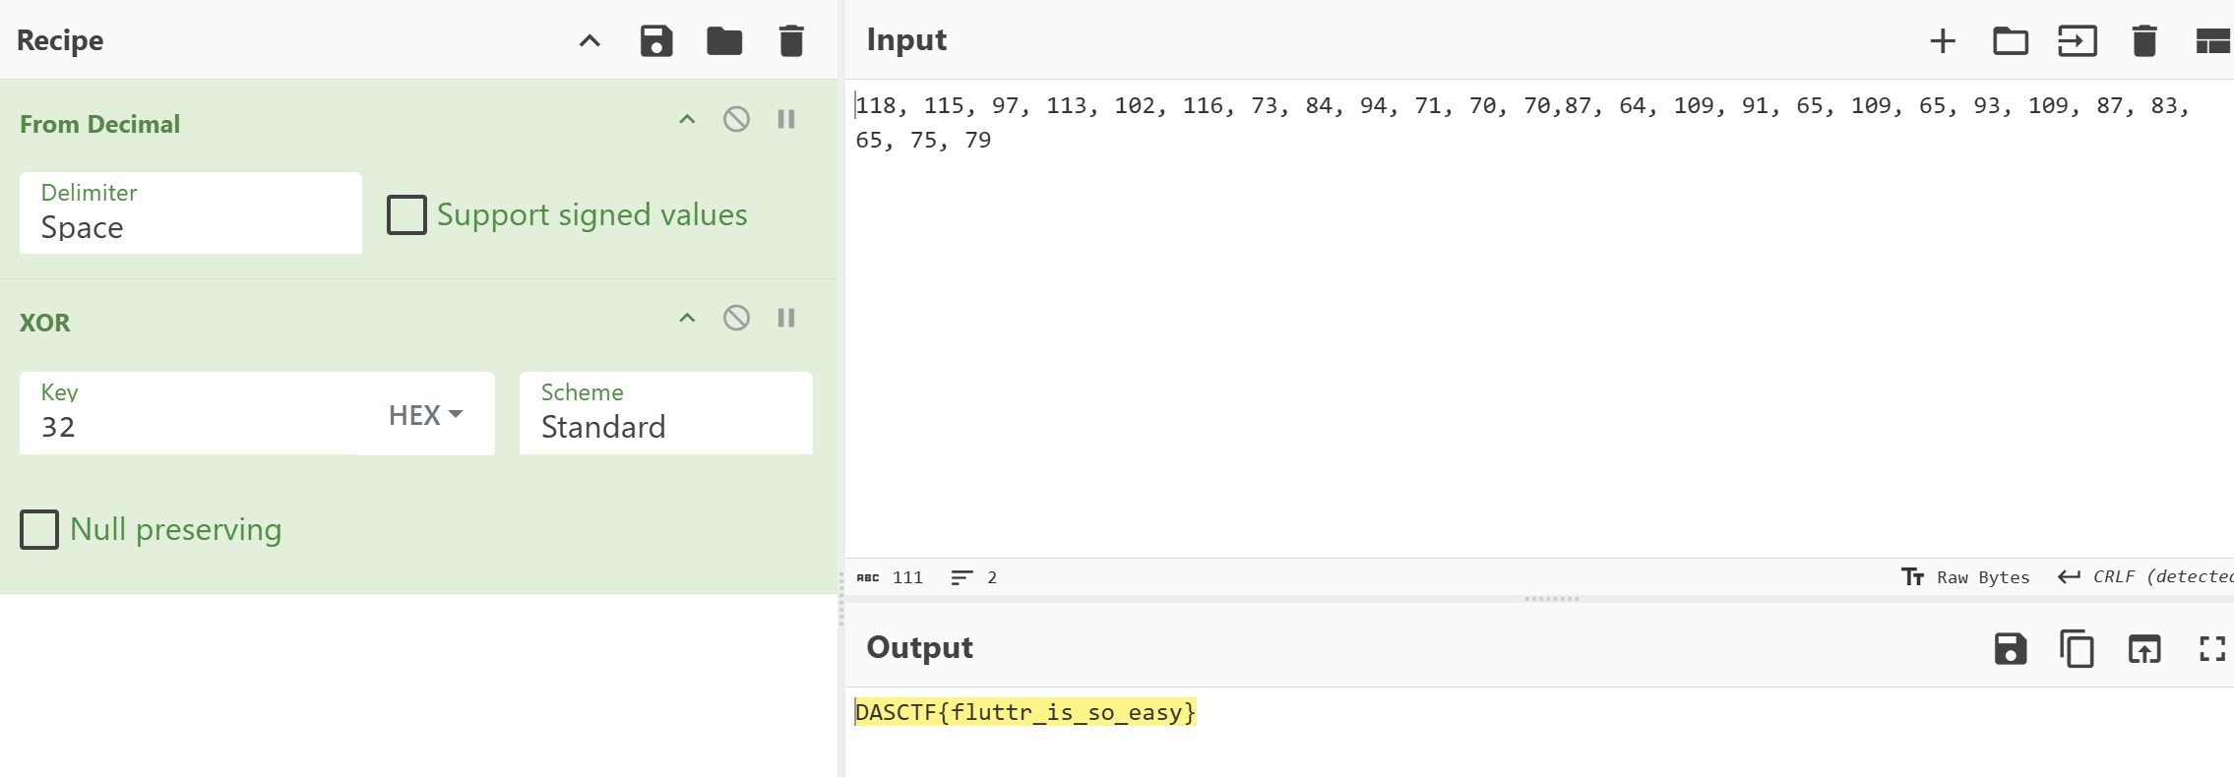Enable Support signed values checkbox

[x=406, y=214]
